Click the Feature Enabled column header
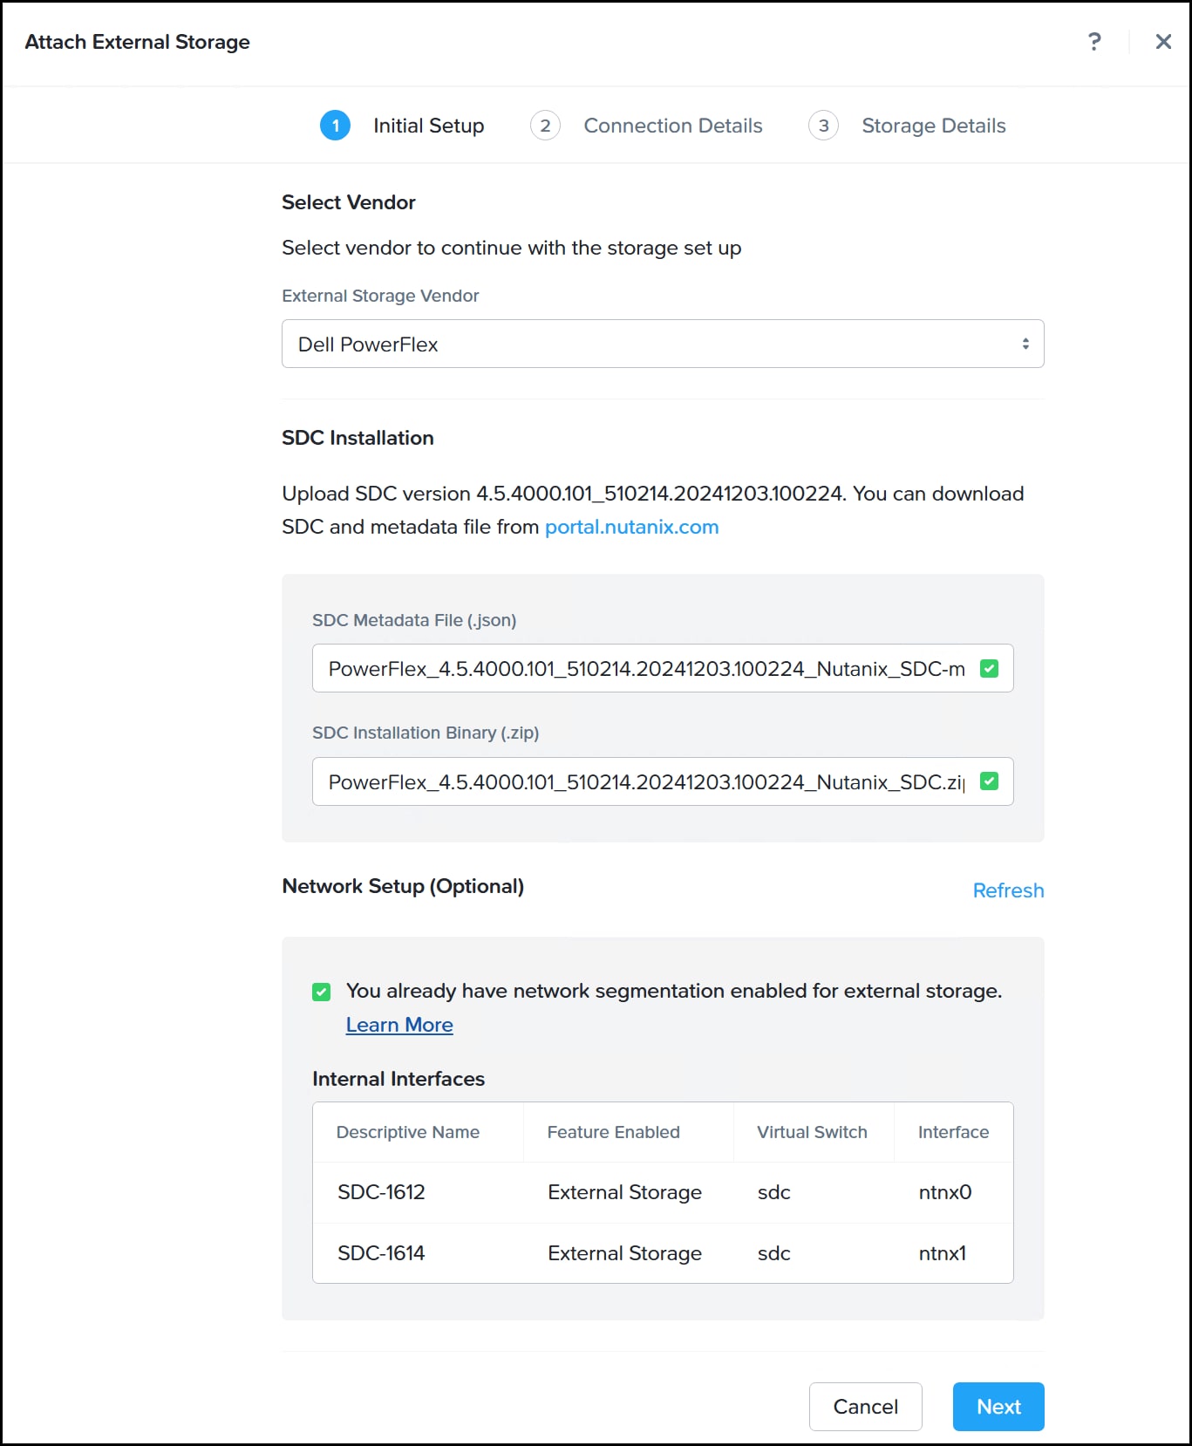Image resolution: width=1192 pixels, height=1446 pixels. 613,1132
